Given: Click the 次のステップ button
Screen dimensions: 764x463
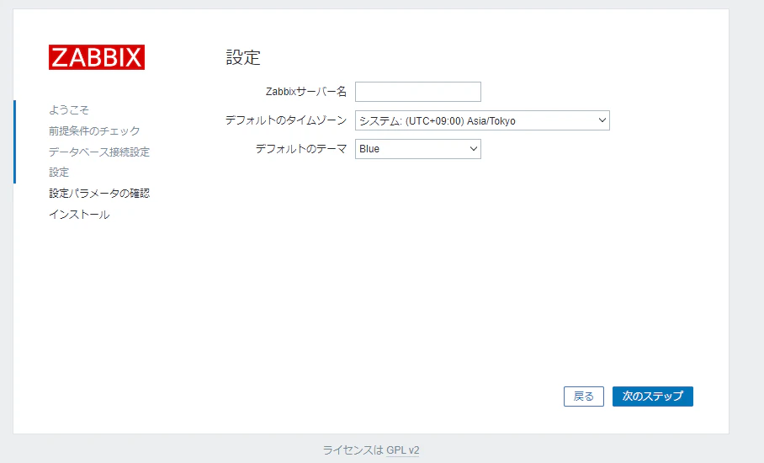Looking at the screenshot, I should pos(652,396).
